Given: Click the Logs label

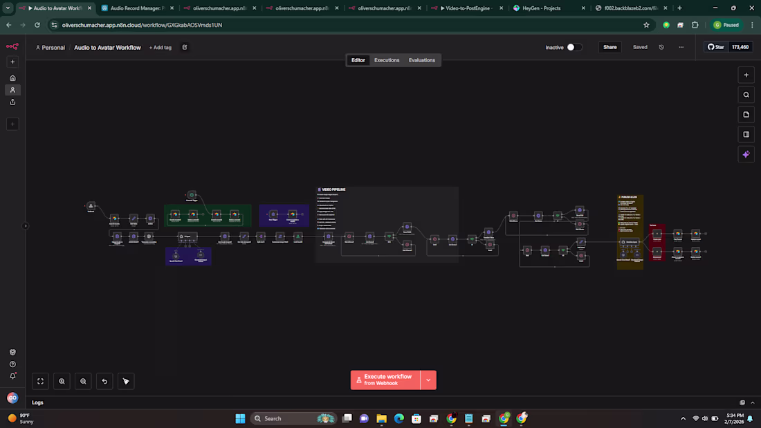Looking at the screenshot, I should click(37, 402).
